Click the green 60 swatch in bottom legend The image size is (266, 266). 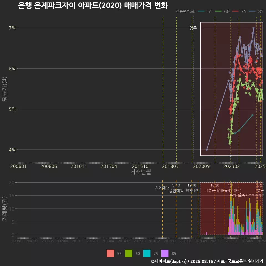click(x=128, y=254)
